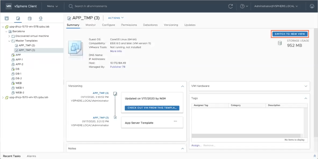This screenshot has width=318, height=159.
Task: Expand the Recent Tasks panel with double chevron
Action: click(315, 156)
